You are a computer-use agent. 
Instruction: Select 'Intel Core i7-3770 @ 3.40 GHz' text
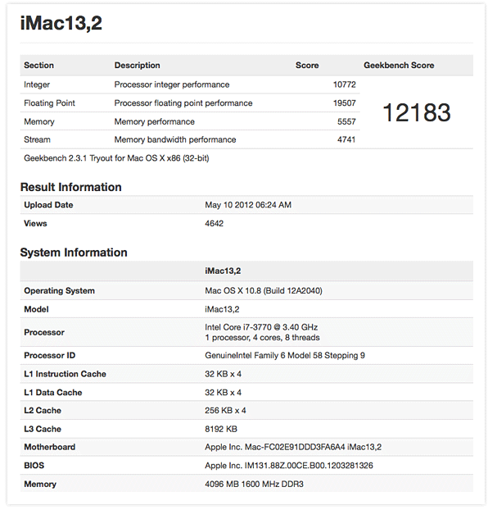(261, 327)
